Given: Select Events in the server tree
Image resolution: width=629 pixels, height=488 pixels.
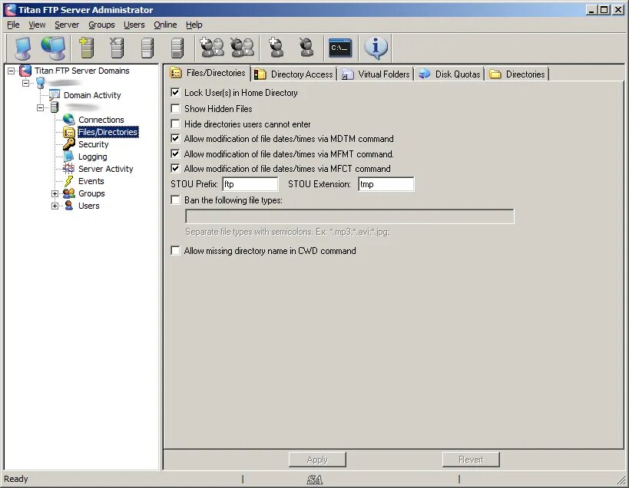Looking at the screenshot, I should [91, 181].
